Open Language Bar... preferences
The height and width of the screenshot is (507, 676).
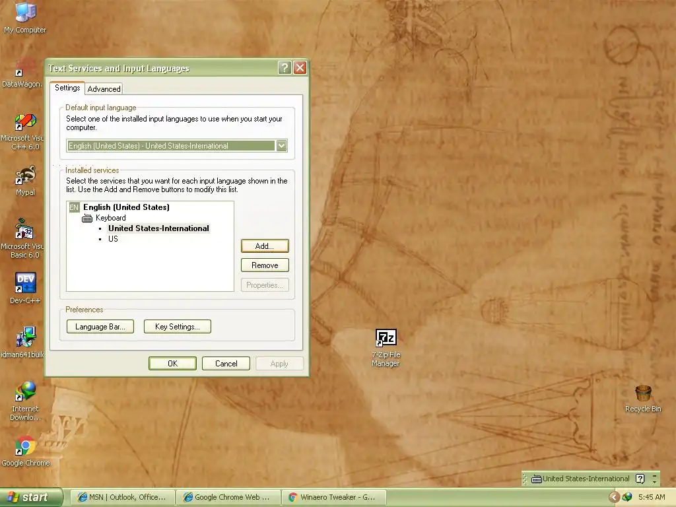point(100,327)
